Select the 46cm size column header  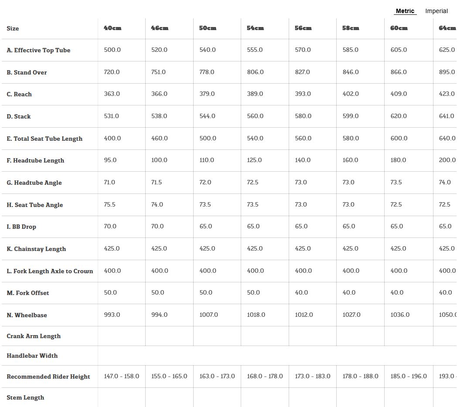[160, 28]
